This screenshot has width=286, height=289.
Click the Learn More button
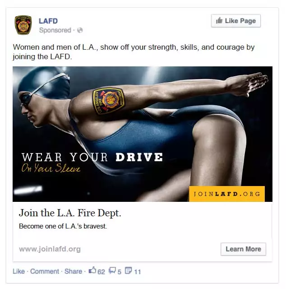(243, 249)
